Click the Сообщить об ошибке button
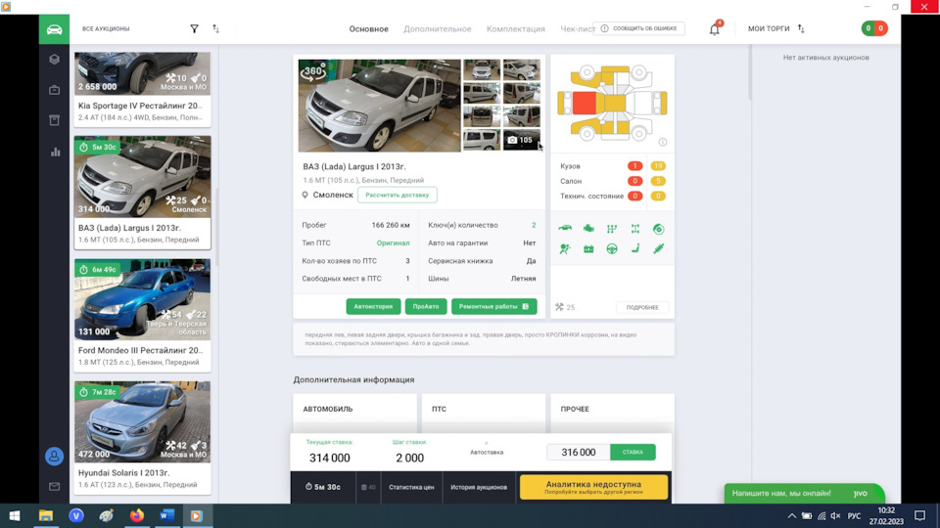 (638, 28)
